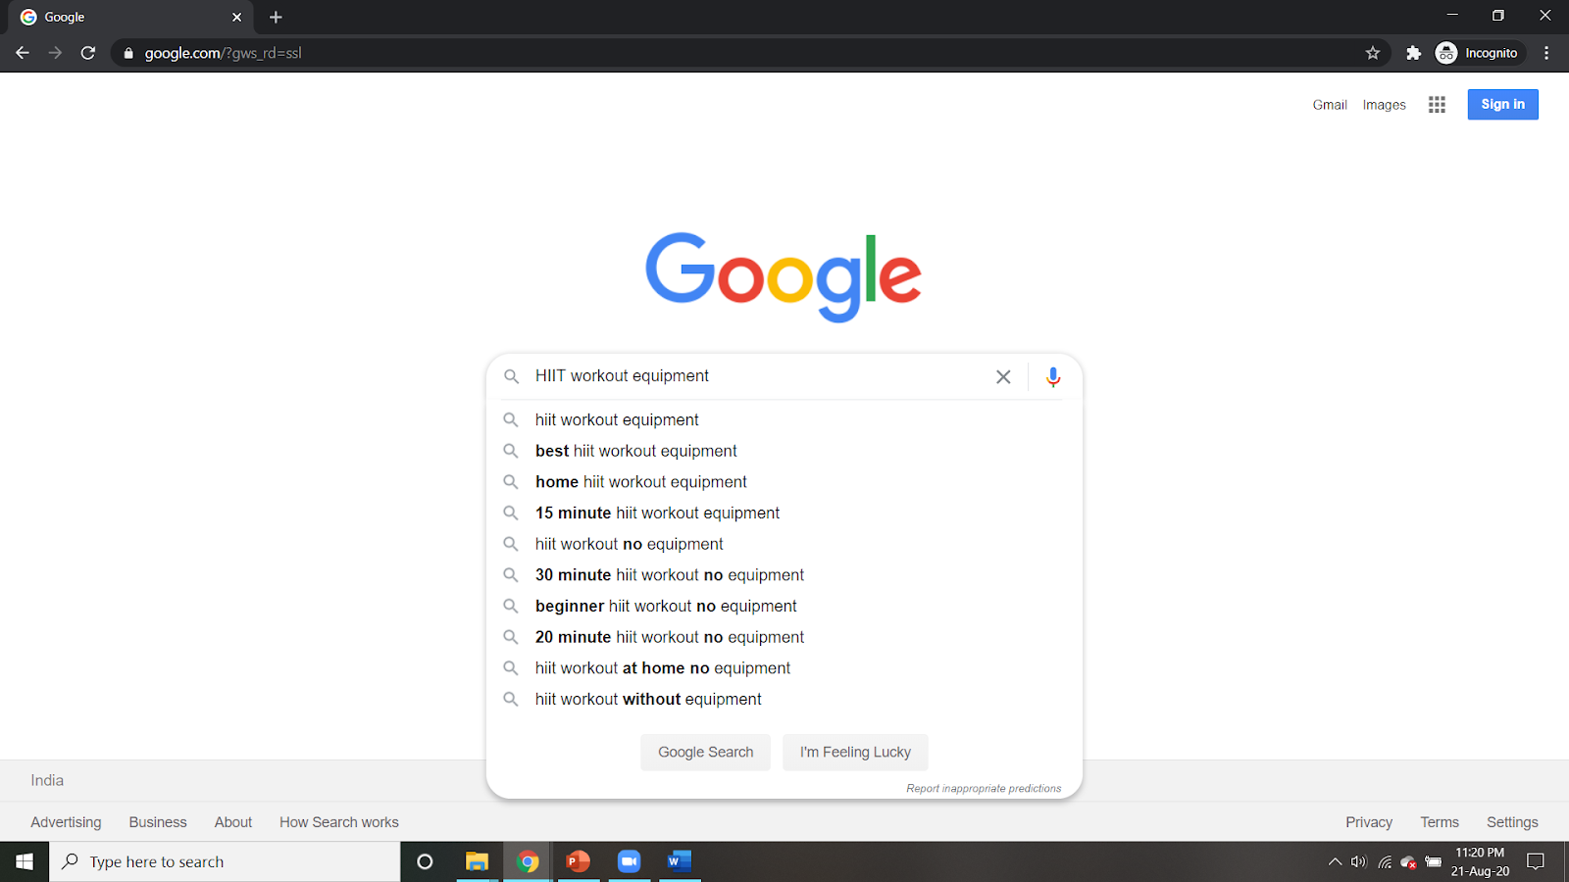Click the voice search microphone icon
The image size is (1569, 882).
[x=1052, y=377]
